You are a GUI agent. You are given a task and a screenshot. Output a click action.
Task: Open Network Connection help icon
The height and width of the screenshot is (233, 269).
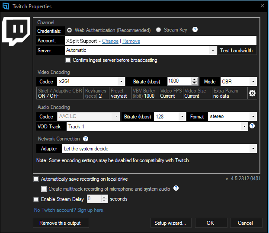[86, 139]
